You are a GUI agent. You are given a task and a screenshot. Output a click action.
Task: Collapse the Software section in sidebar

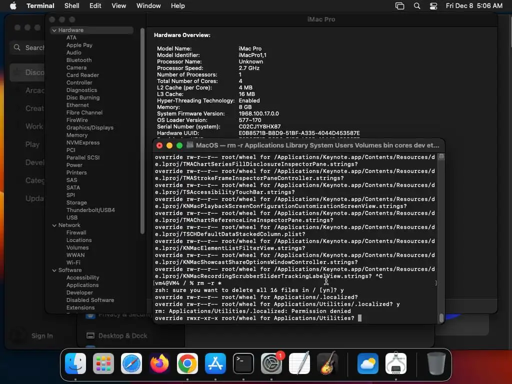coord(54,270)
